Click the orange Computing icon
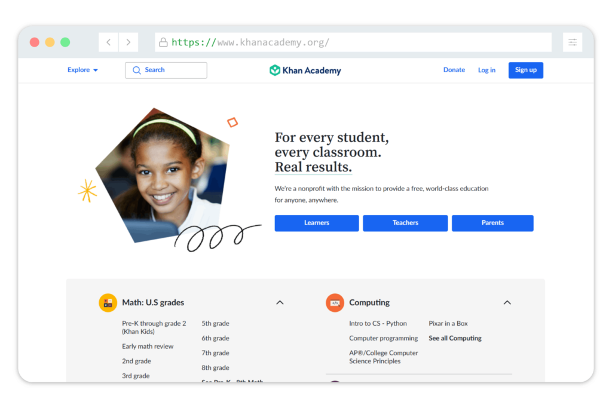The height and width of the screenshot is (408, 612). click(x=335, y=303)
